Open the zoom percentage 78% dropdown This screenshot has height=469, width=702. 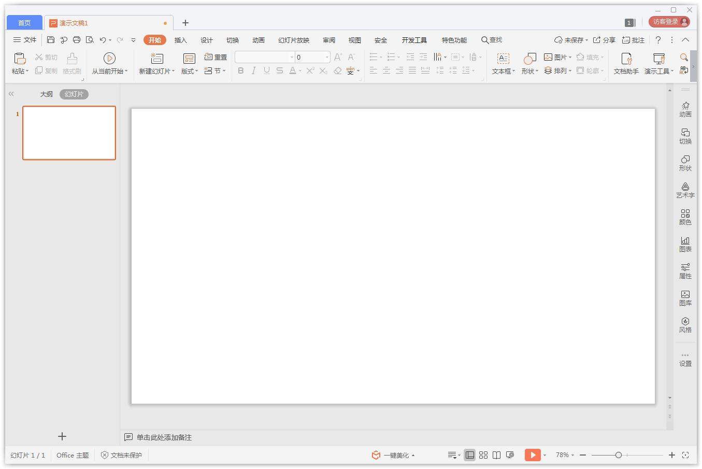coord(565,455)
